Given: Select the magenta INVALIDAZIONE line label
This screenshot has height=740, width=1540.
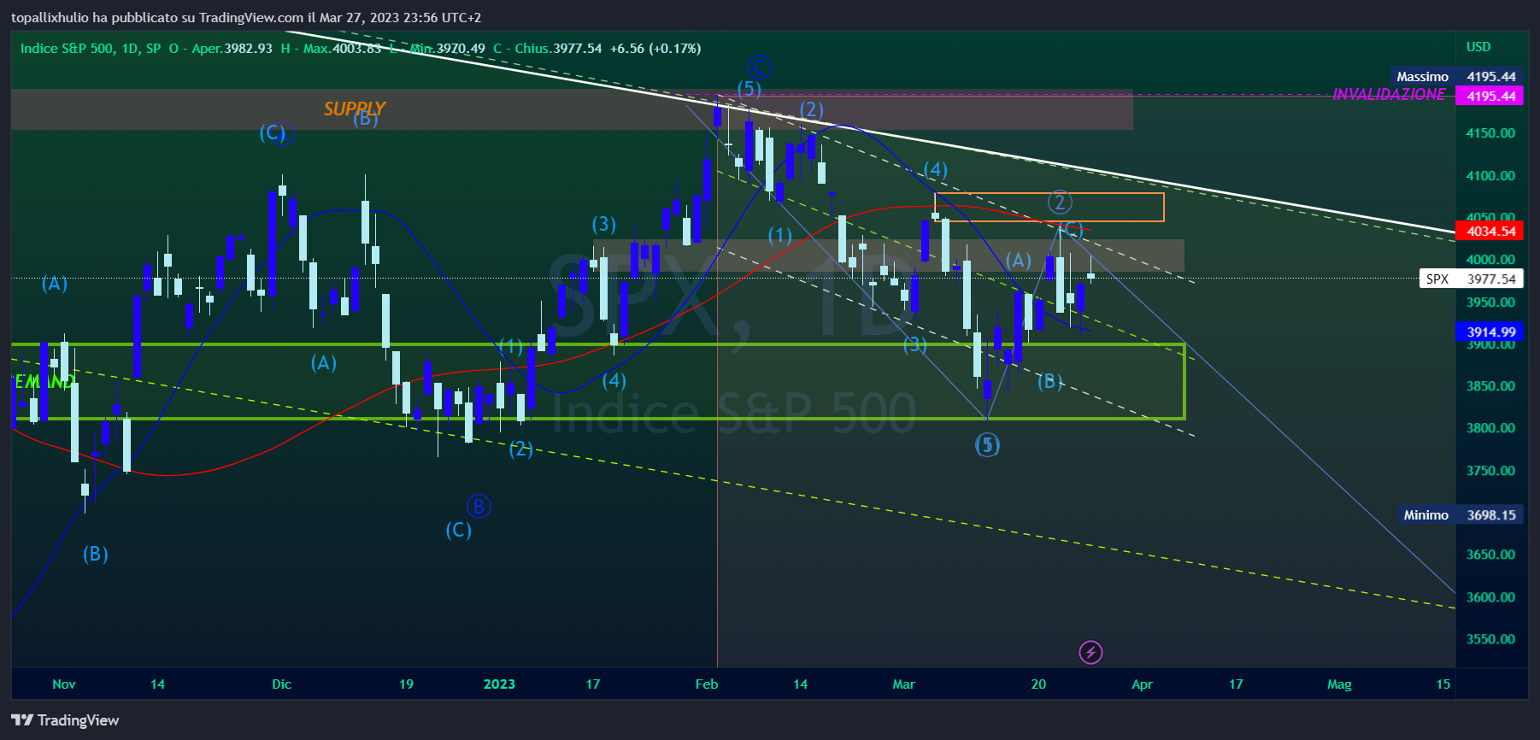Looking at the screenshot, I should click(1390, 95).
